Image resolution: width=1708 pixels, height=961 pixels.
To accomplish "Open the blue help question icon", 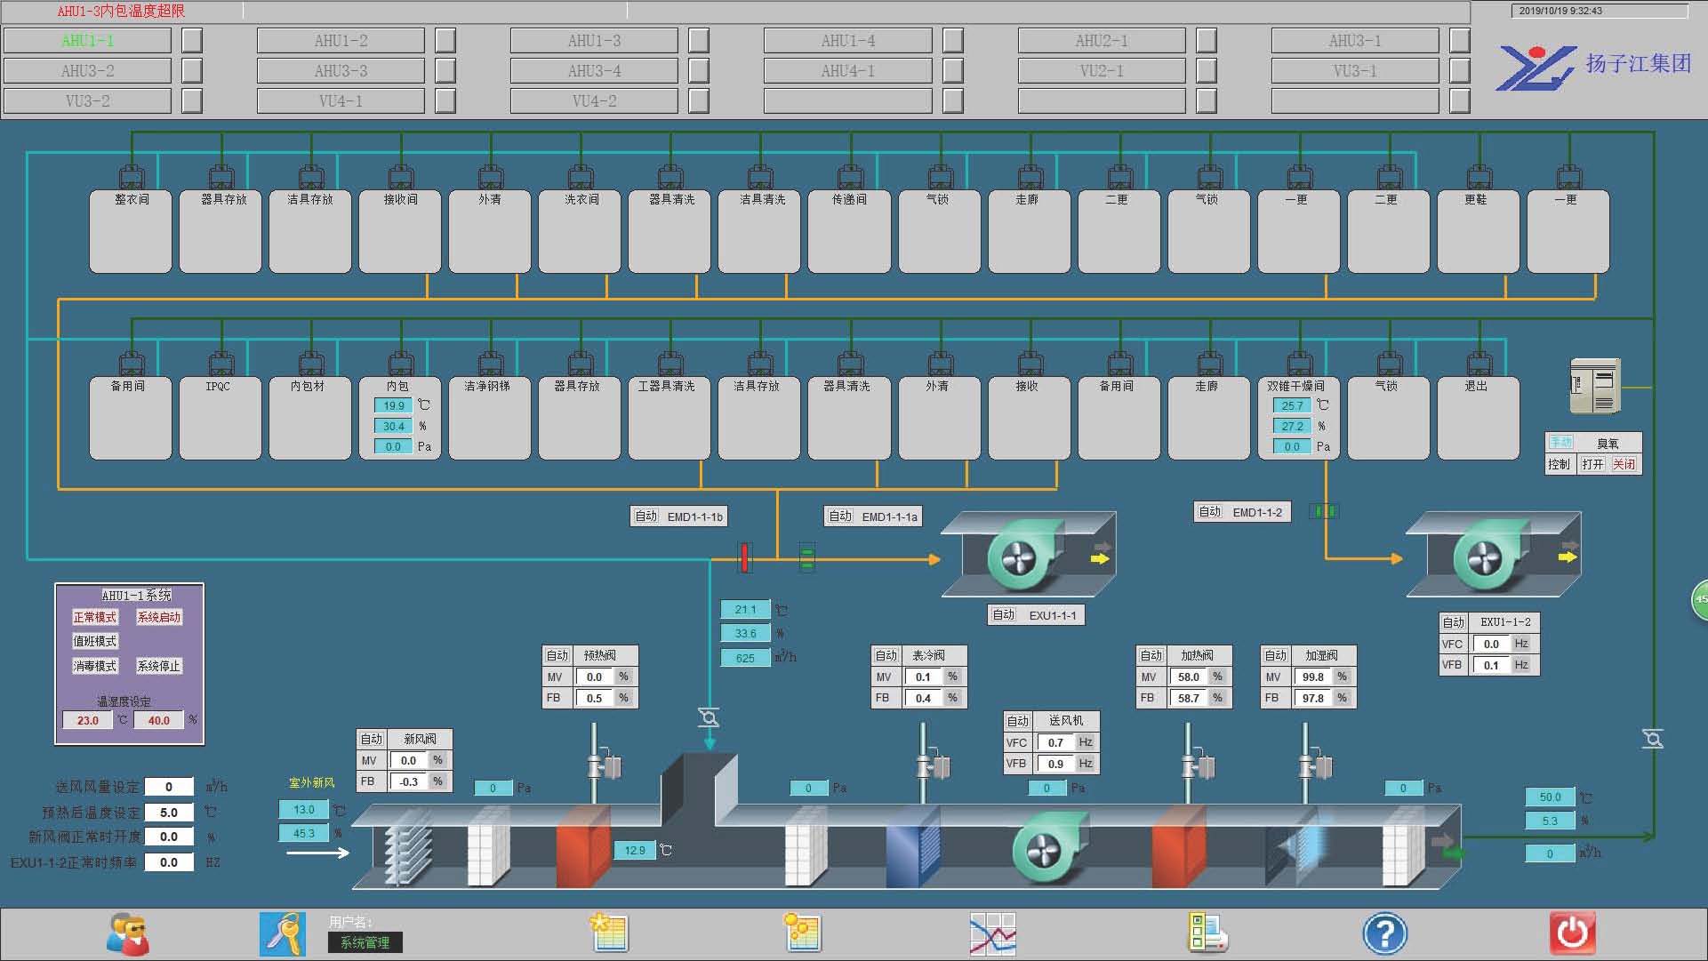I will point(1384,934).
